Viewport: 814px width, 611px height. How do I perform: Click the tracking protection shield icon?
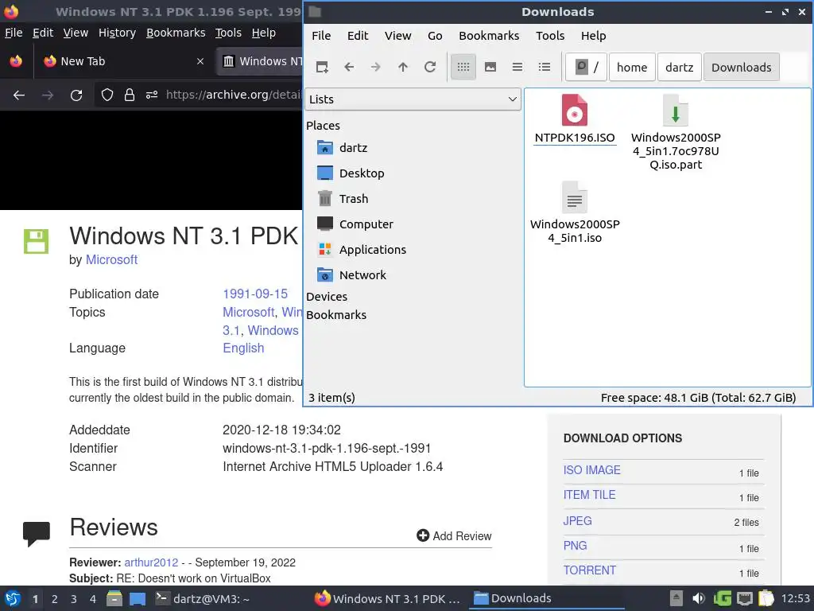107,95
